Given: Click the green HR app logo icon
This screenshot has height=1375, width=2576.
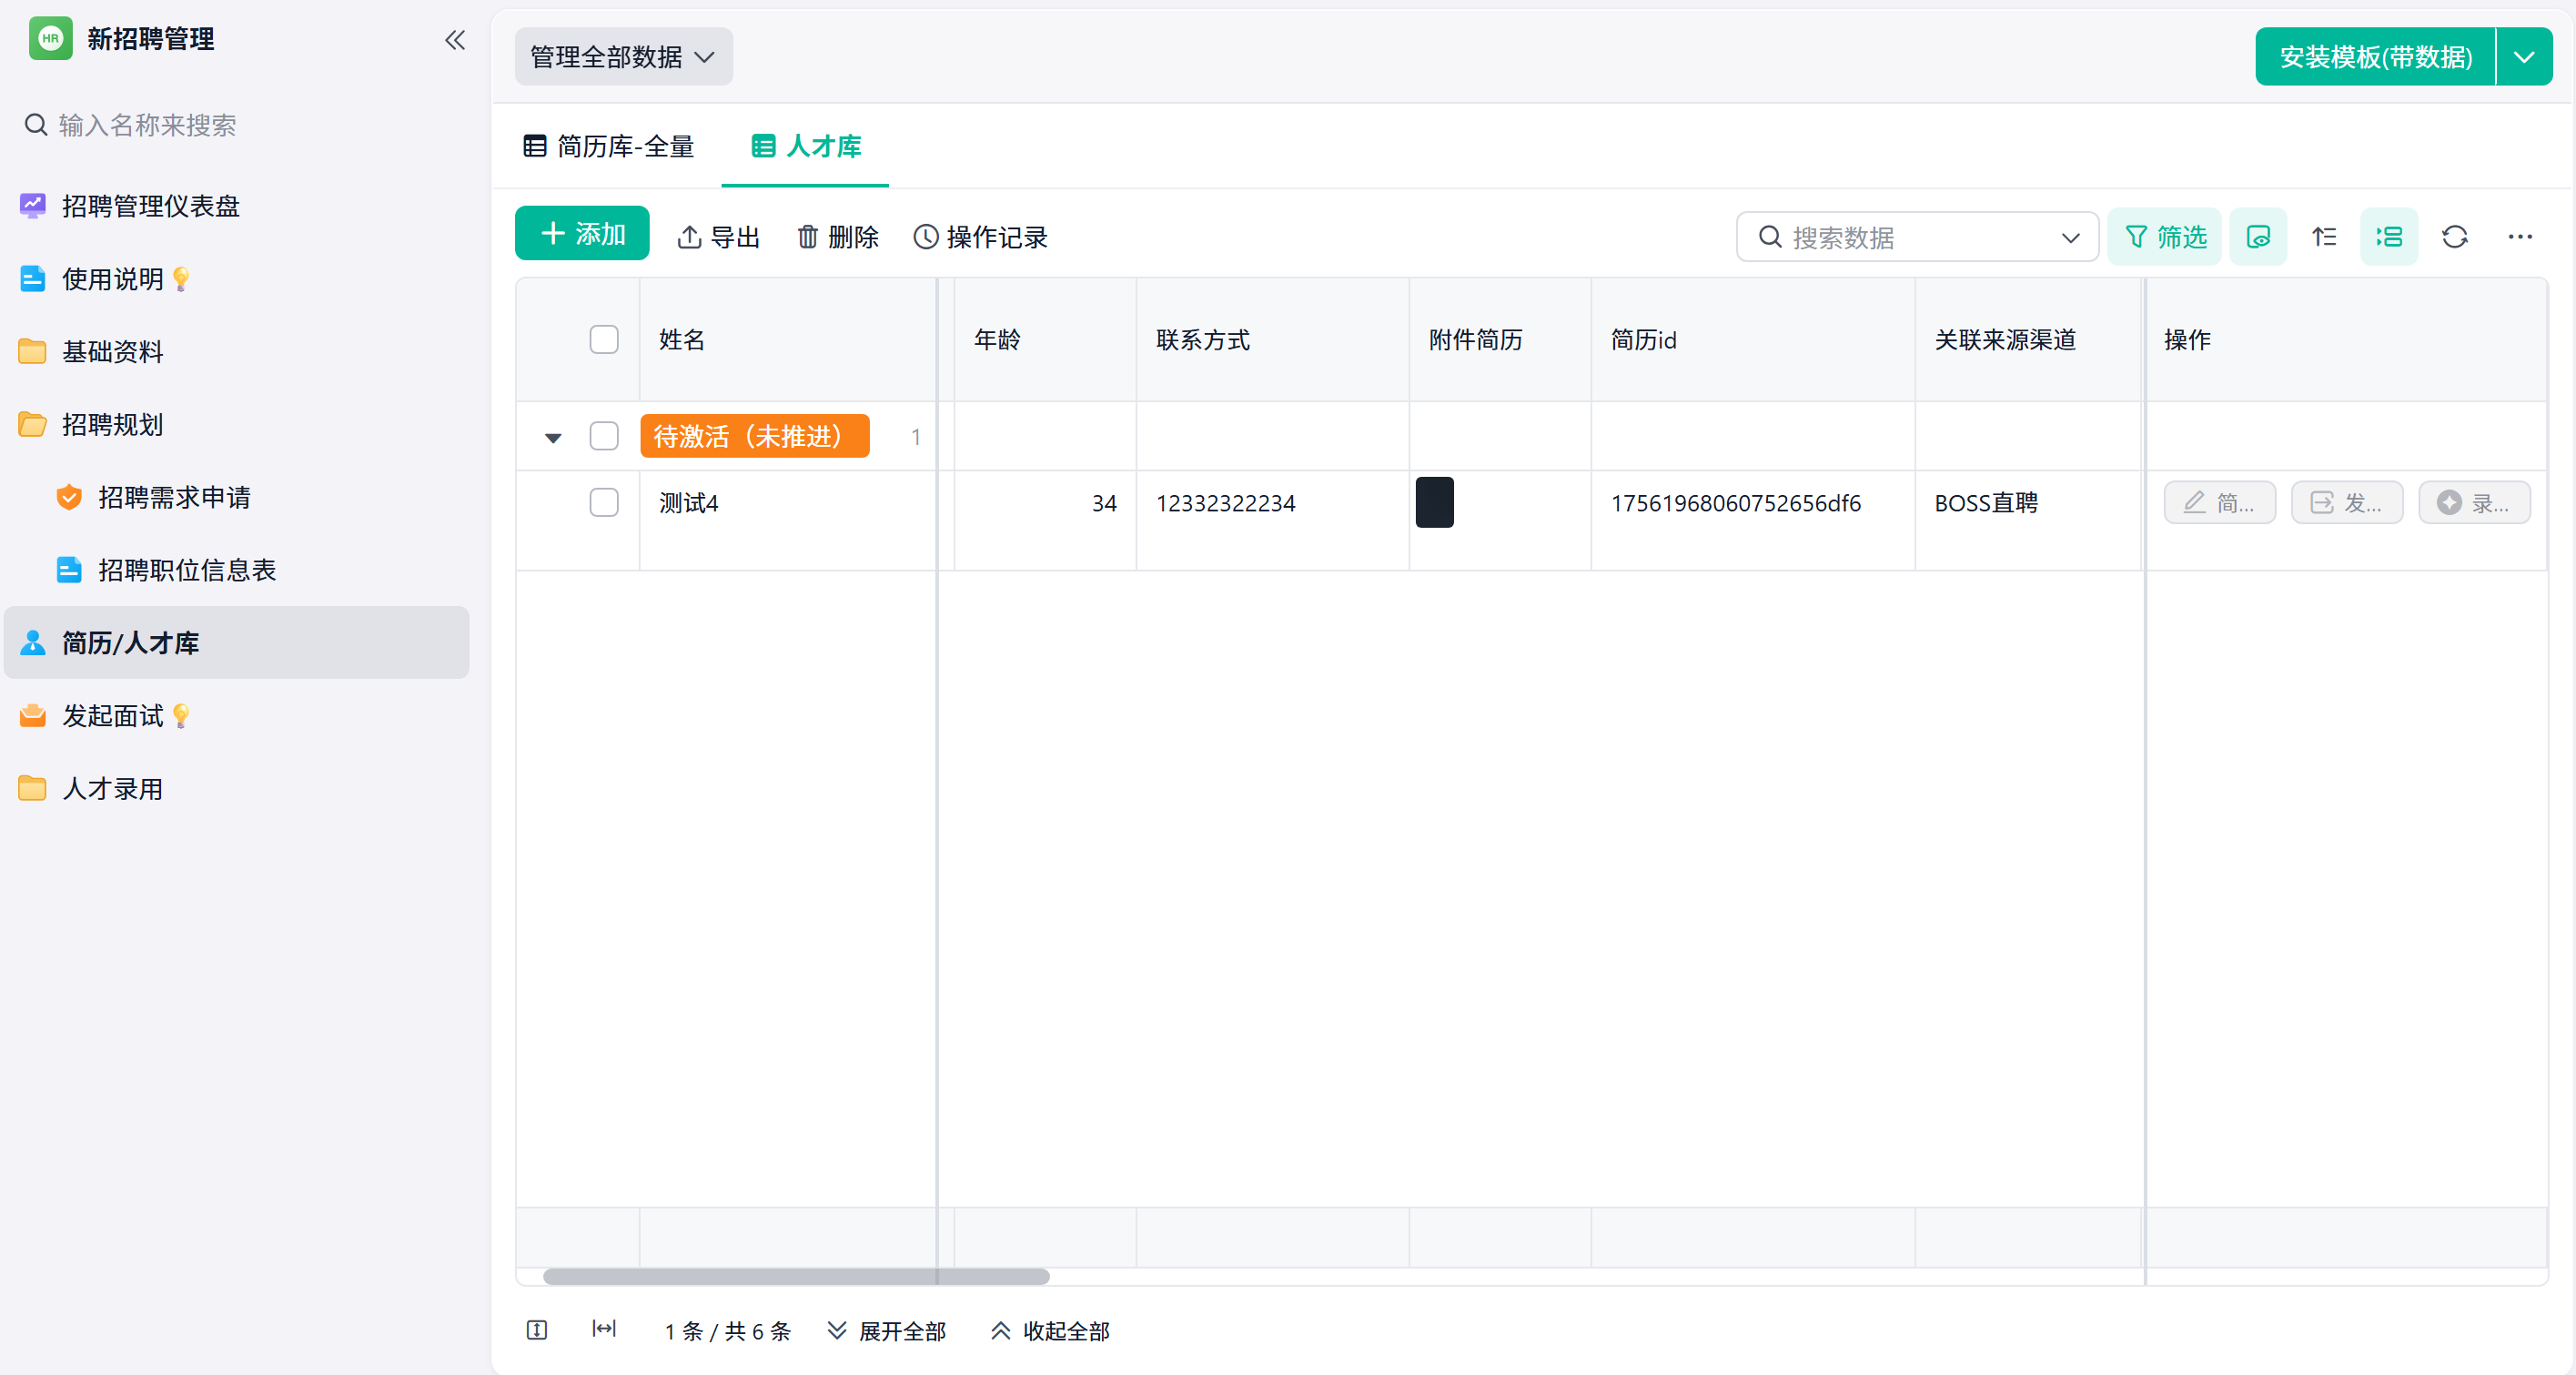Looking at the screenshot, I should 50,39.
